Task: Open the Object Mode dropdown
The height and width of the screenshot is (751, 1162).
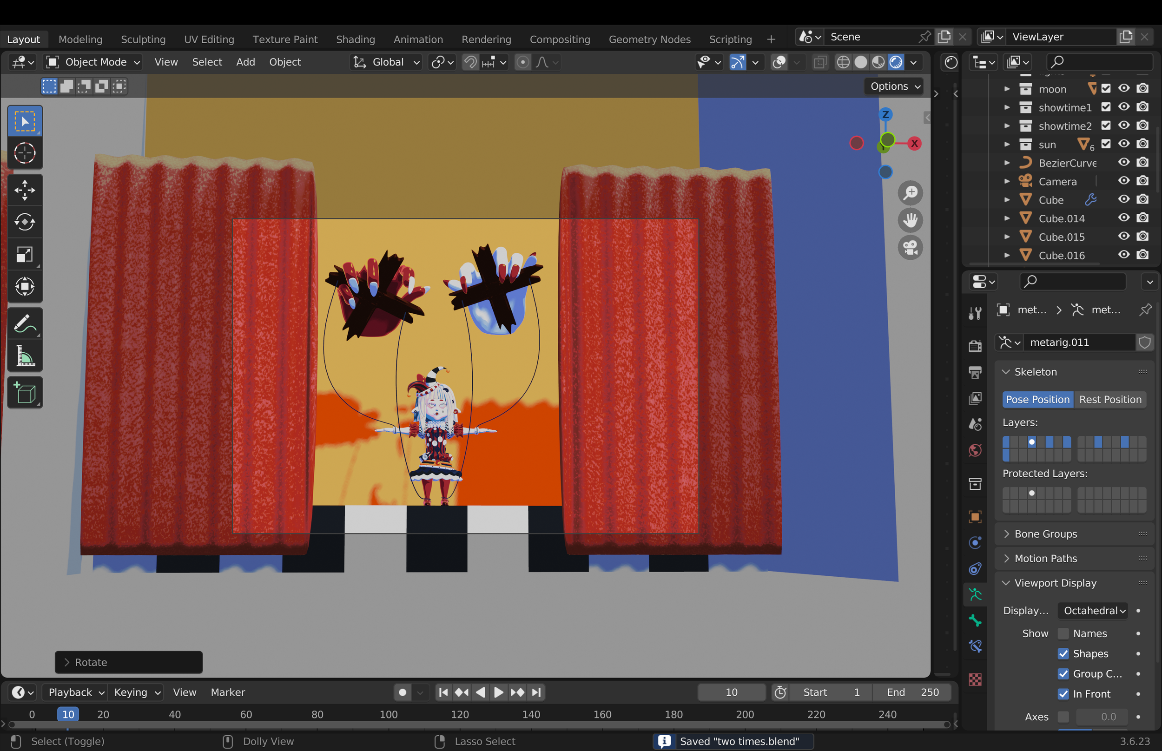Action: coord(92,62)
